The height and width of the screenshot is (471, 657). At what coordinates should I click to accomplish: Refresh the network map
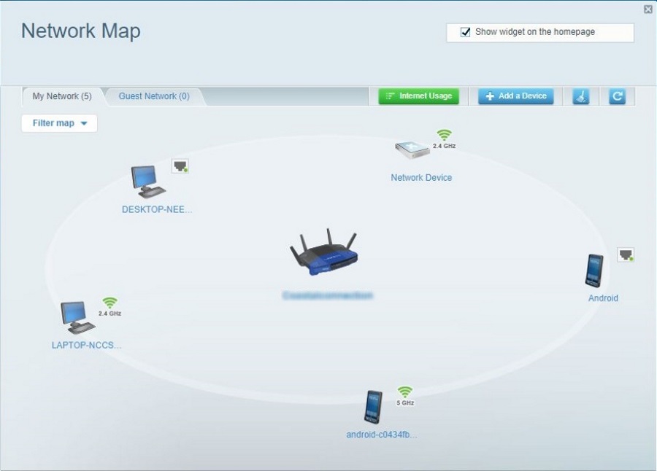[617, 96]
